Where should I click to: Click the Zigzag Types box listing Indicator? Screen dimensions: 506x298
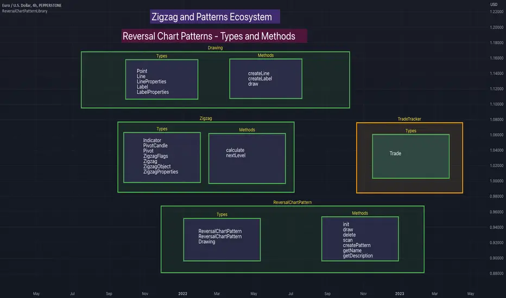tap(162, 158)
